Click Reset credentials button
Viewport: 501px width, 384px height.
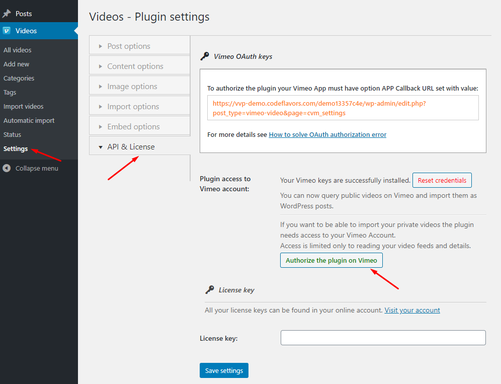(442, 180)
